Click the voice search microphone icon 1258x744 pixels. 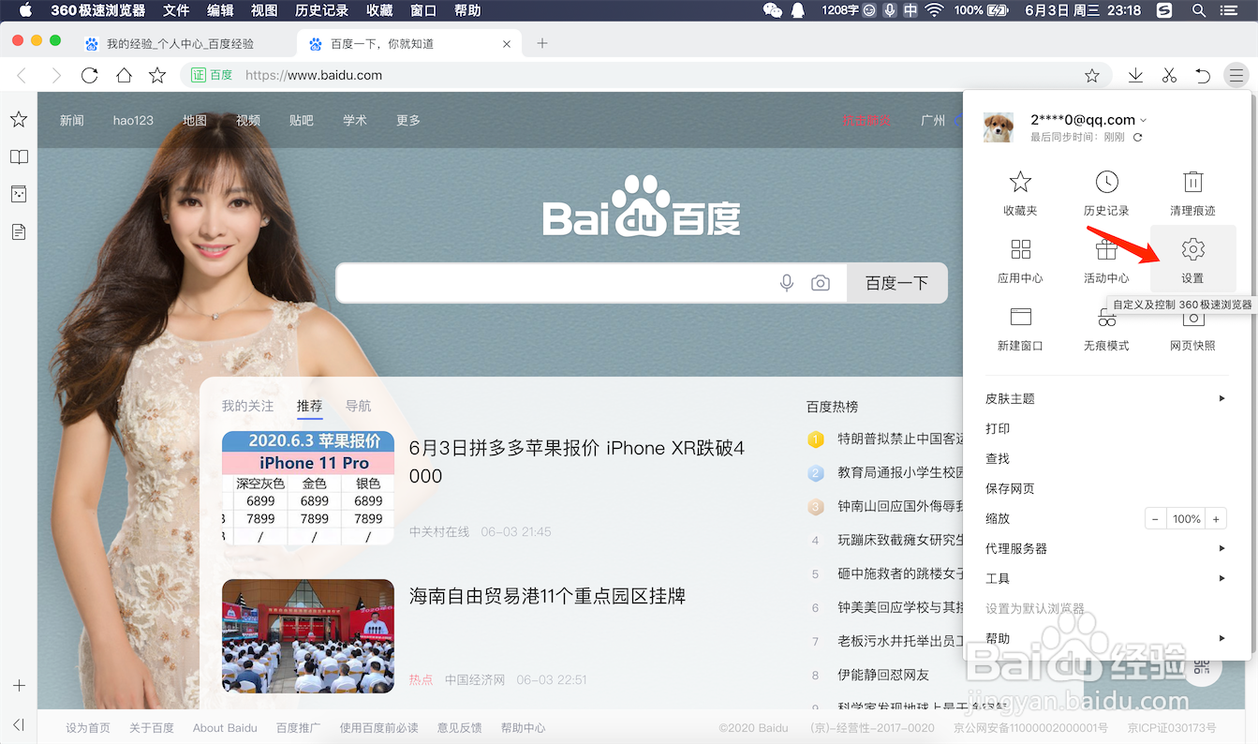click(786, 282)
